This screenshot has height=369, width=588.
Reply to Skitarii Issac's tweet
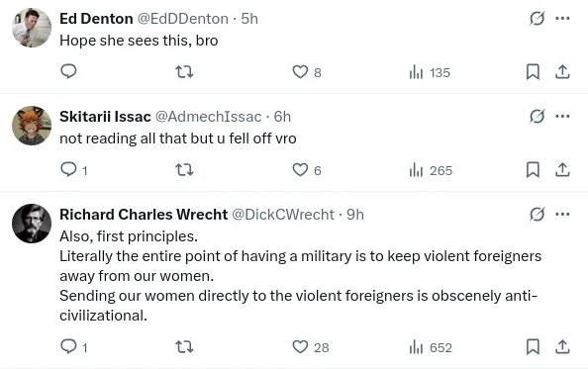coord(73,170)
